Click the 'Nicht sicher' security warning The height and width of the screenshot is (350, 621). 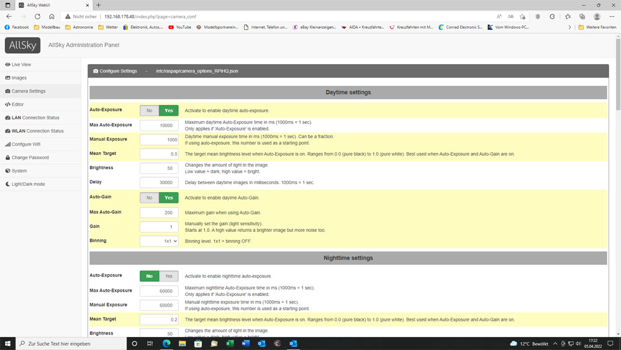pos(81,17)
